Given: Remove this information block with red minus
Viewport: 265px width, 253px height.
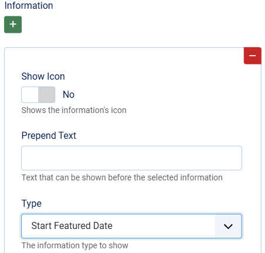Looking at the screenshot, I should pos(252,56).
